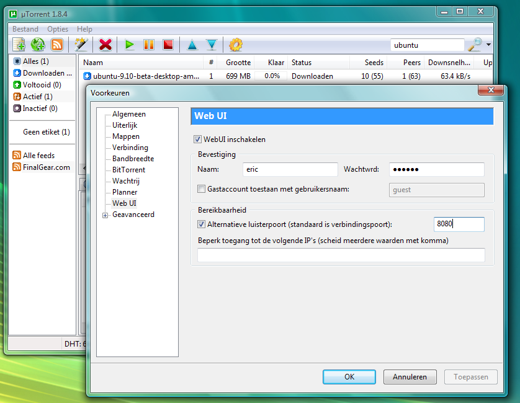Select Verbinding in preferences tree
The height and width of the screenshot is (403, 520).
click(130, 148)
